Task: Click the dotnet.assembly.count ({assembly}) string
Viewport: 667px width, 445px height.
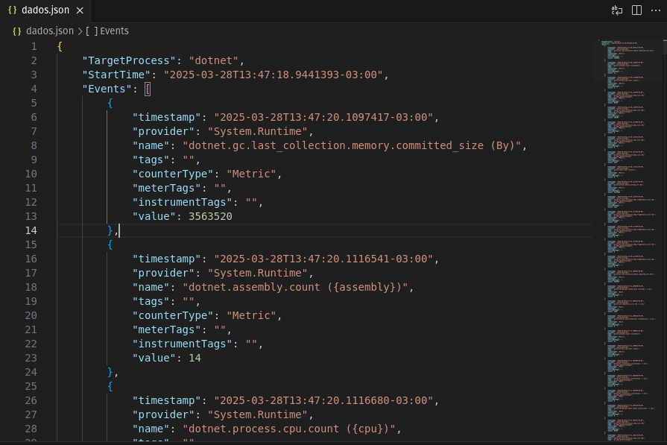Action: coord(295,287)
